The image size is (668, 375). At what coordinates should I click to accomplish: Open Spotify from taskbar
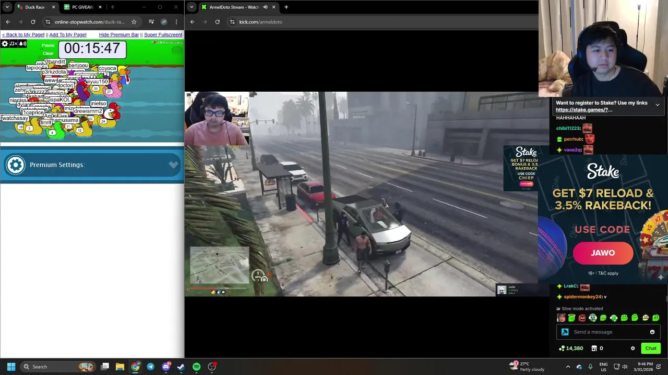(196, 367)
